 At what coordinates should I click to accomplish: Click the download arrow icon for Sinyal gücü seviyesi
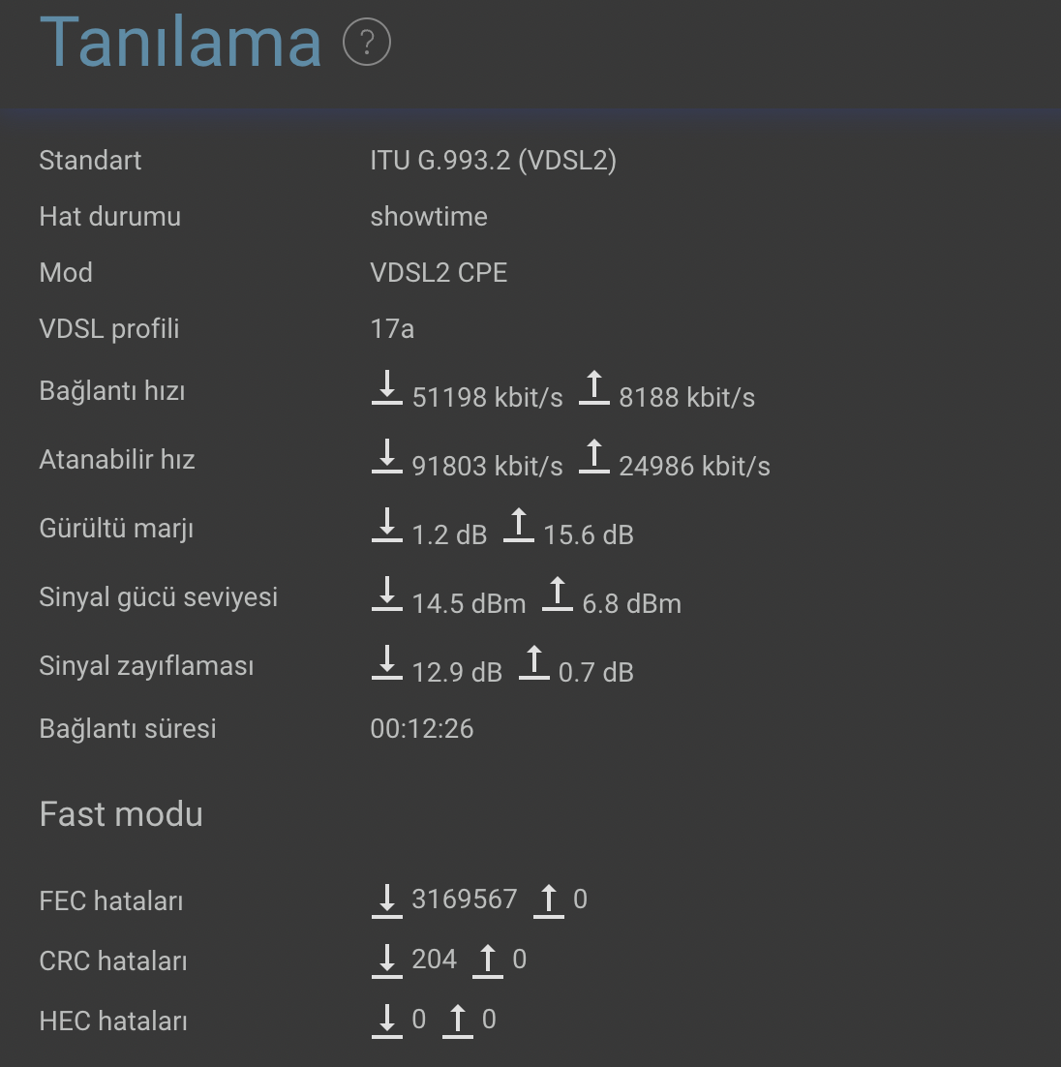(386, 594)
